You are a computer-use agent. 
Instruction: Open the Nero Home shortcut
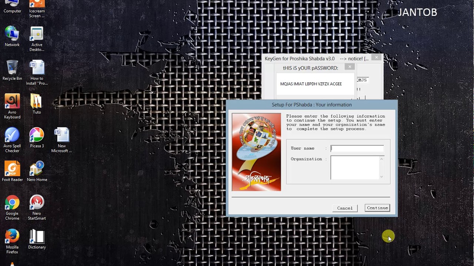click(37, 171)
